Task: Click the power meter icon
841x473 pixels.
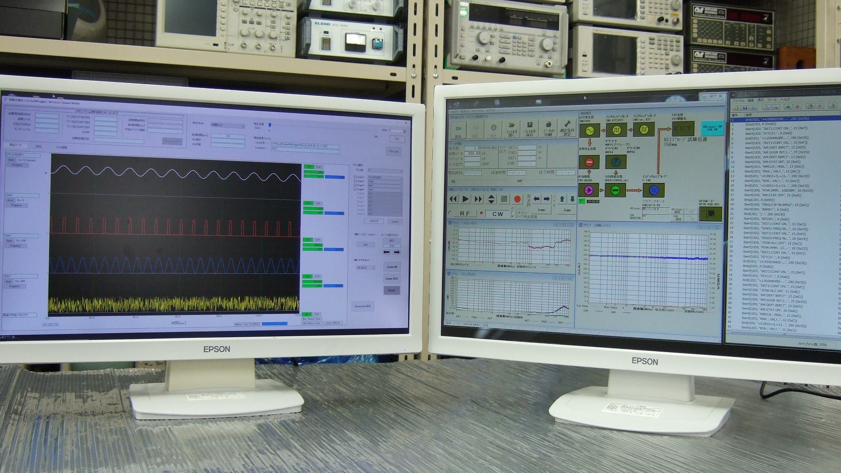Action: tap(616, 162)
